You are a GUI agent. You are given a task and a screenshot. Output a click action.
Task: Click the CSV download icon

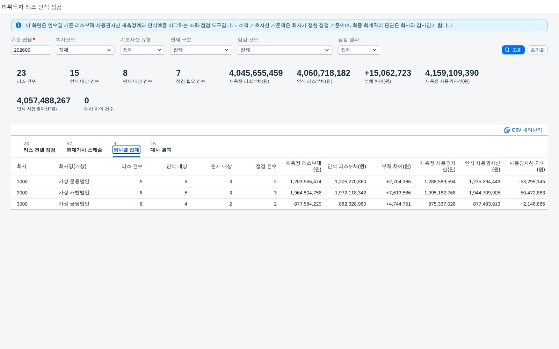[507, 130]
